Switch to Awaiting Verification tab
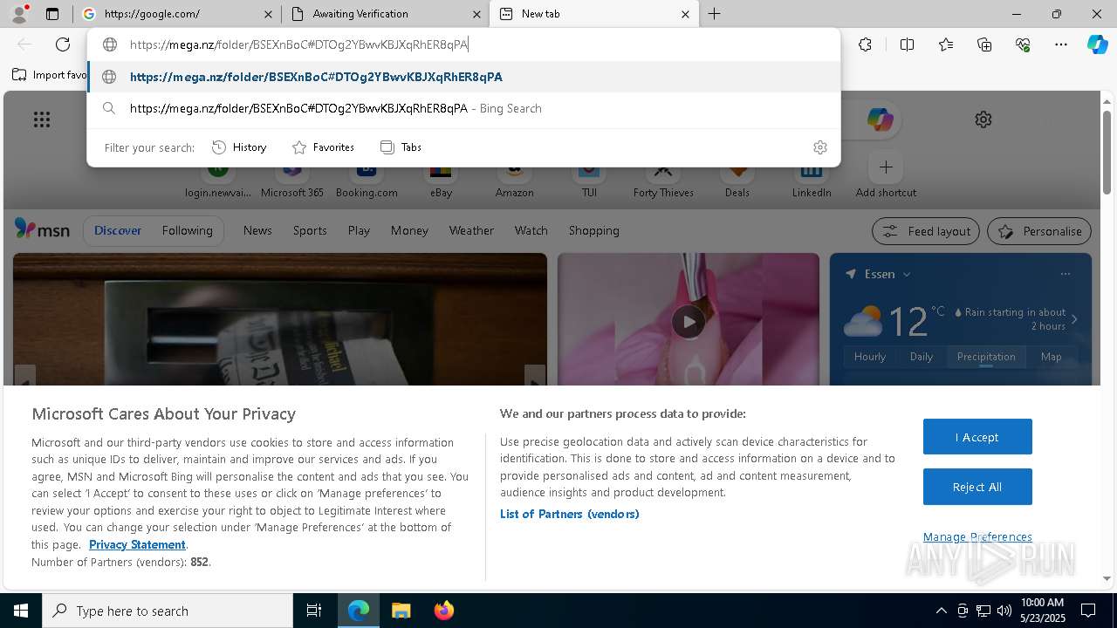This screenshot has height=628, width=1117. [x=386, y=14]
